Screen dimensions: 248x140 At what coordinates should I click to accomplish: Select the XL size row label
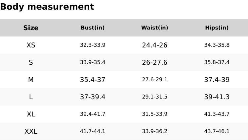[31, 114]
